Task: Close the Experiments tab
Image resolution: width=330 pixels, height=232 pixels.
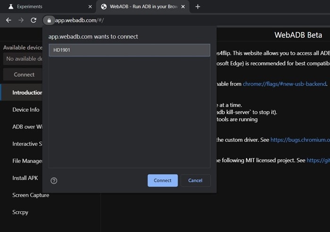Action: click(x=90, y=7)
